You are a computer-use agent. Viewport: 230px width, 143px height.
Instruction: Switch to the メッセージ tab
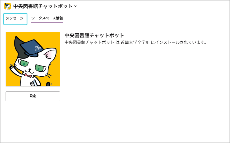point(15,18)
